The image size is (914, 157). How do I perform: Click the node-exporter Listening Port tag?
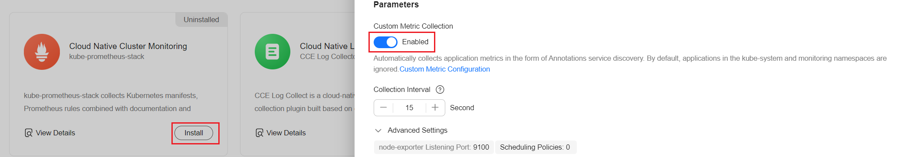tap(434, 147)
